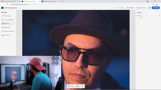Close the Online photo editor tab
The width and height of the screenshot is (161, 90).
[19, 1]
